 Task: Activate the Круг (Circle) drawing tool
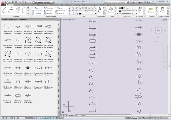click(18, 9)
